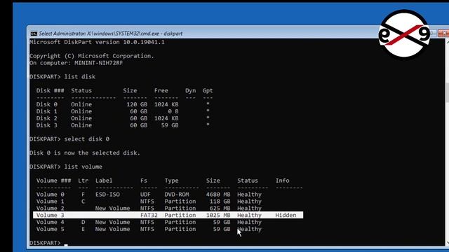Click the '0 B' free value of Disk 1
The width and height of the screenshot is (449, 252).
[173, 111]
